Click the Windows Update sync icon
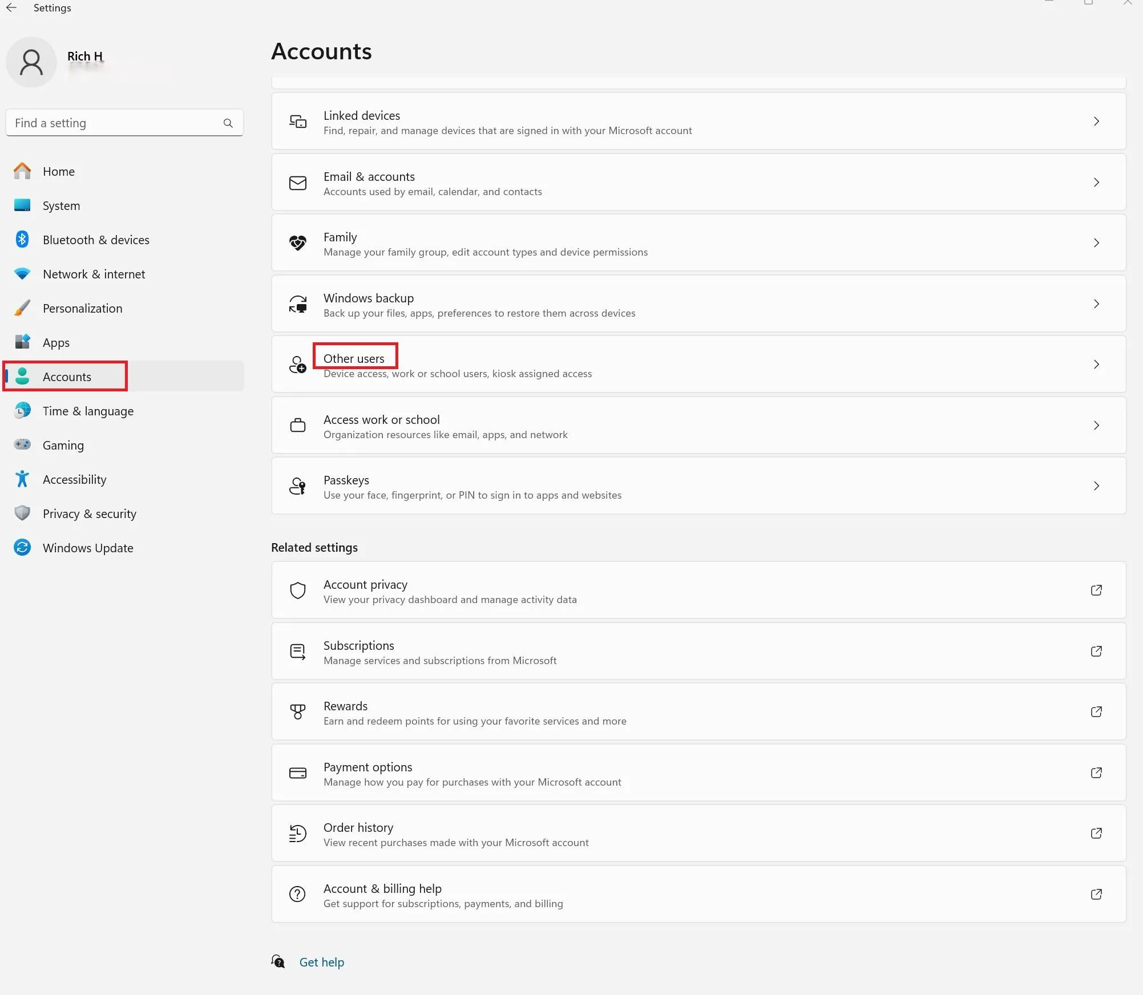1143x995 pixels. coord(22,548)
